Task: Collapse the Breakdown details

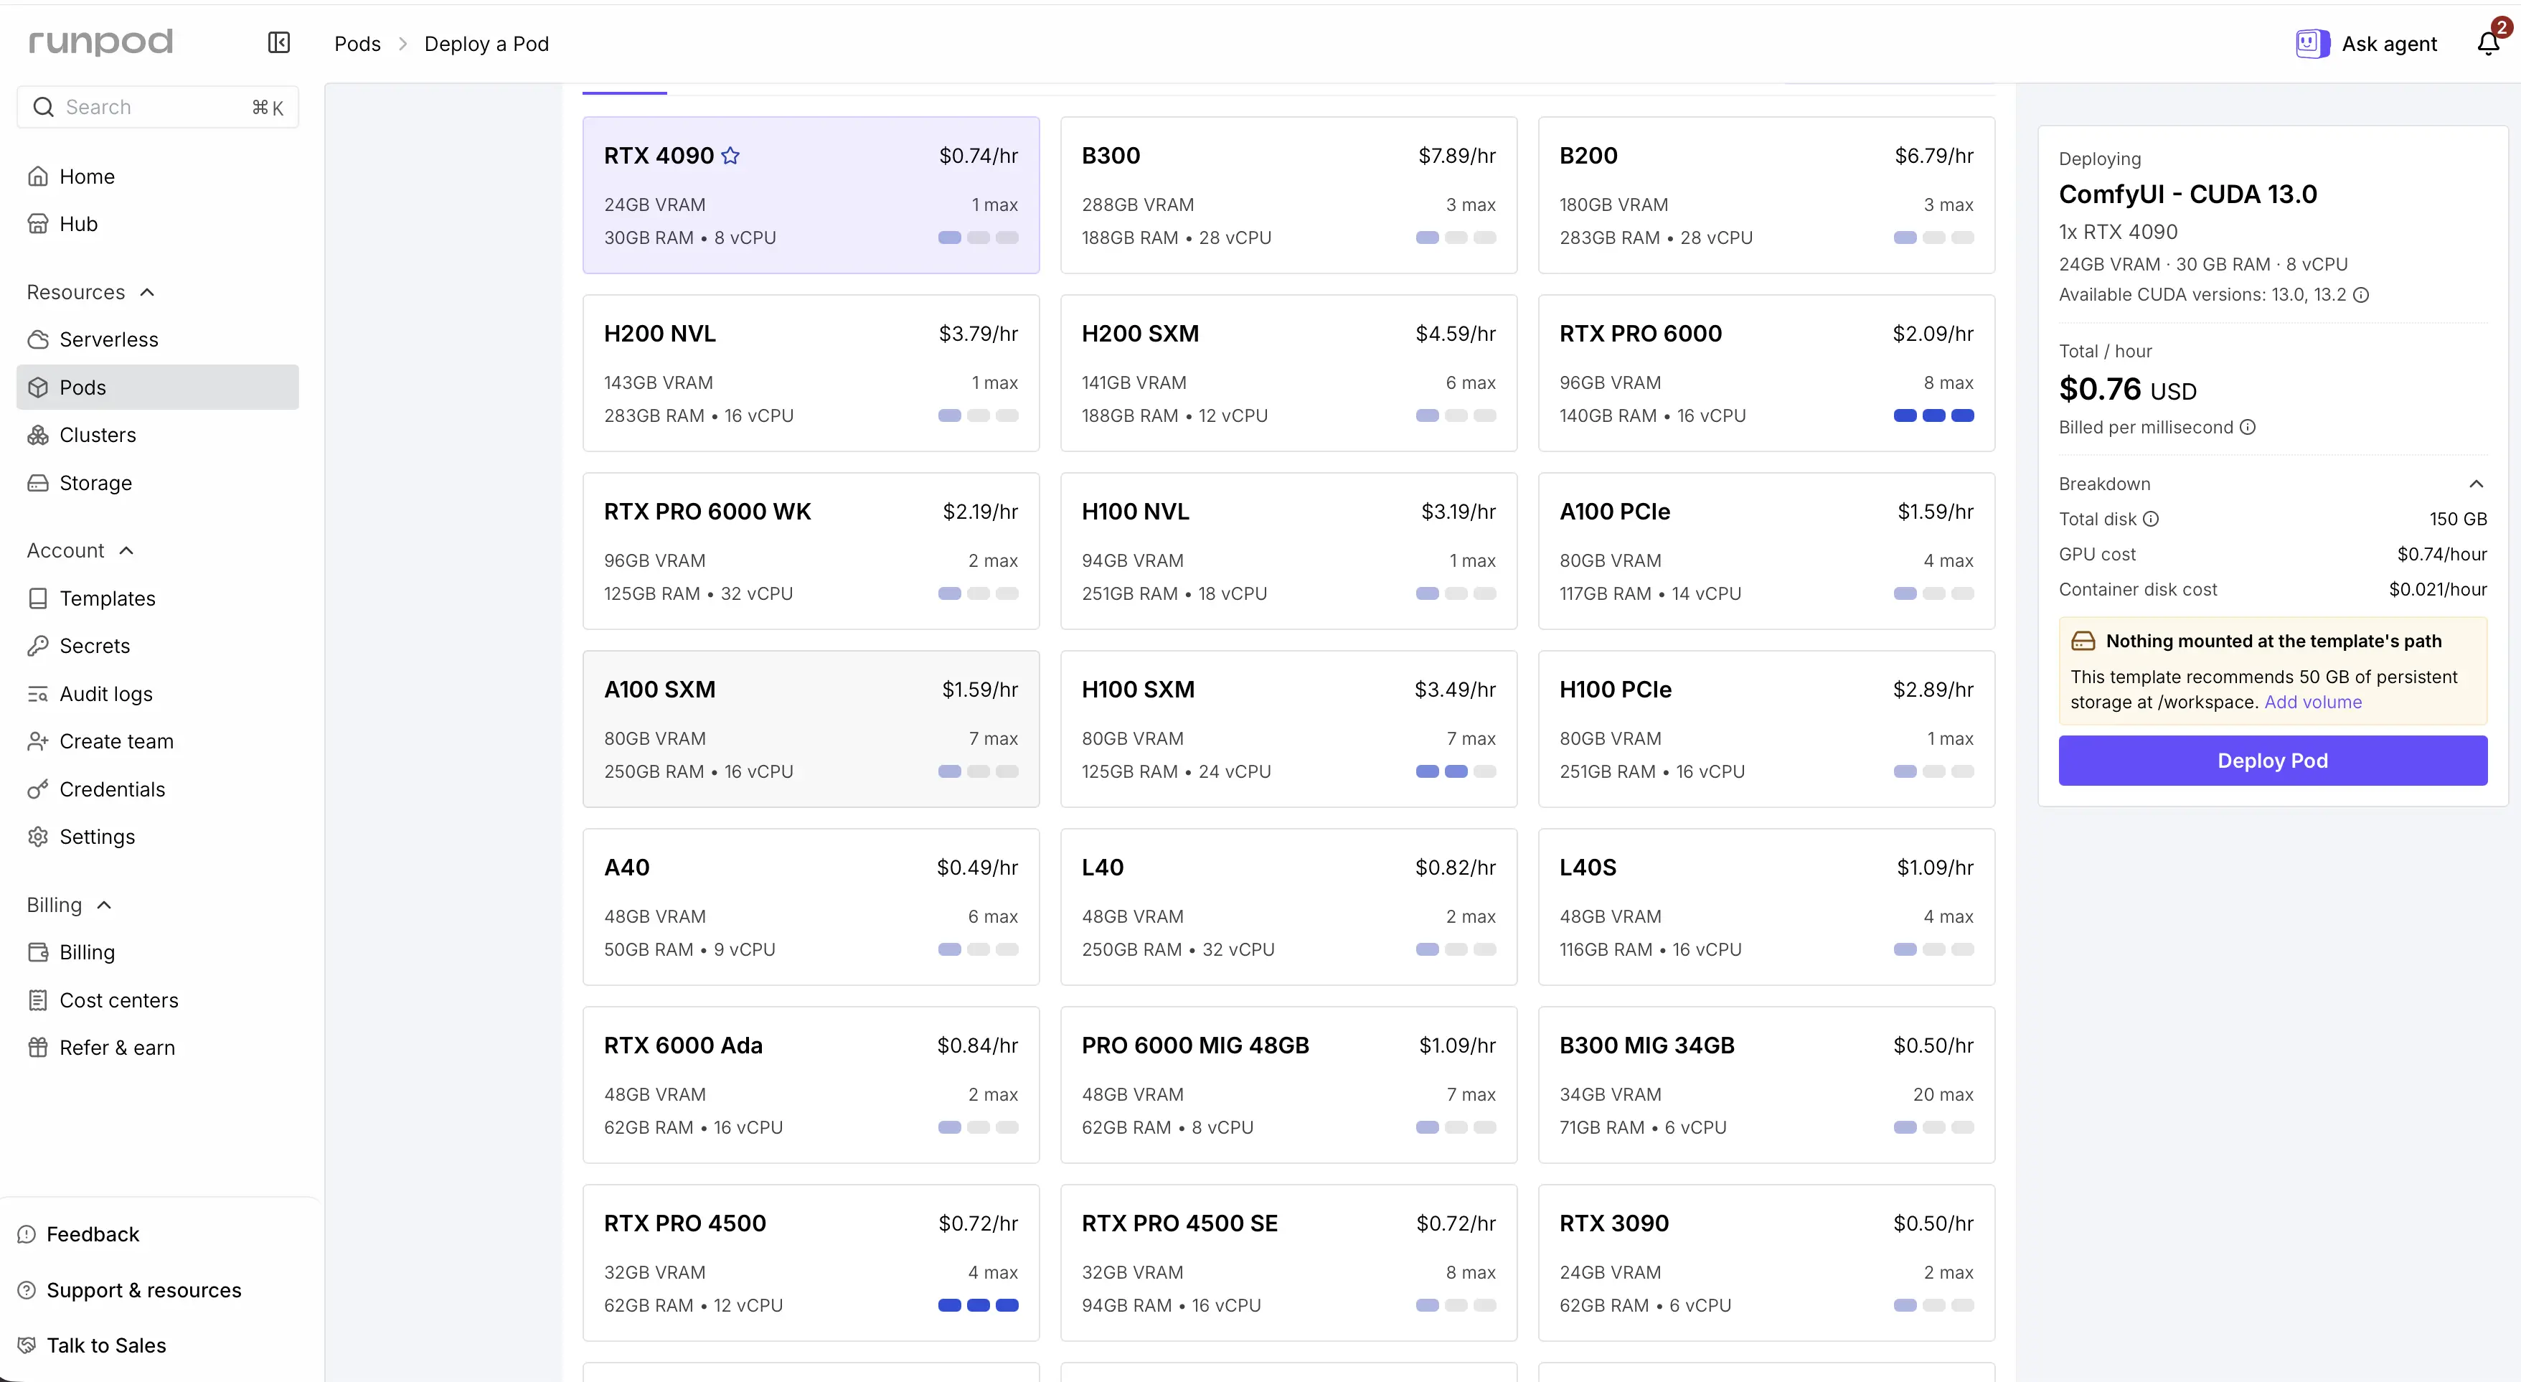Action: [x=2476, y=484]
